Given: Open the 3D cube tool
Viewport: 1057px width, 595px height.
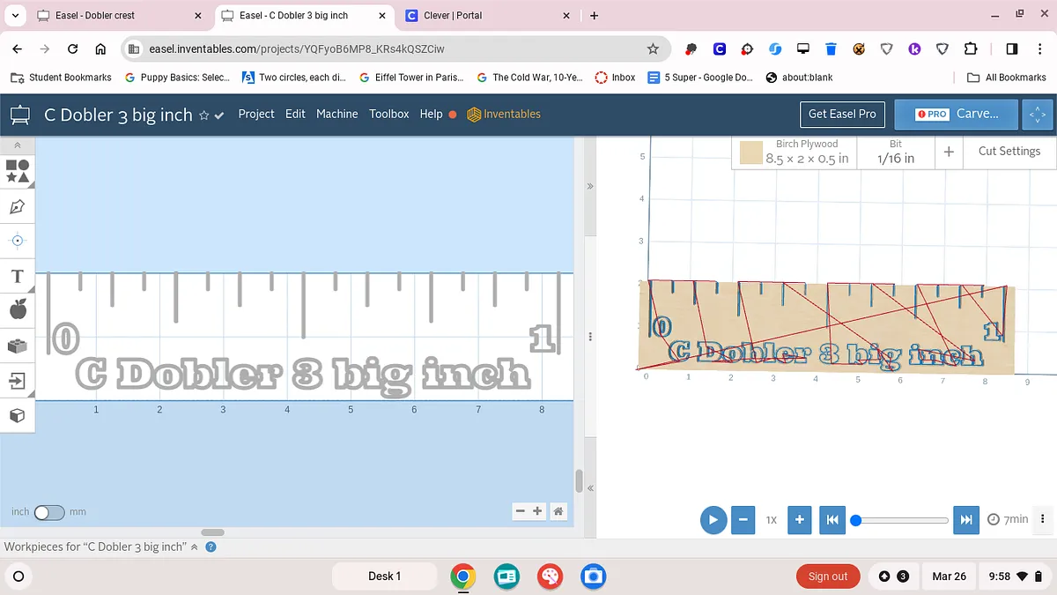Looking at the screenshot, I should 18,415.
